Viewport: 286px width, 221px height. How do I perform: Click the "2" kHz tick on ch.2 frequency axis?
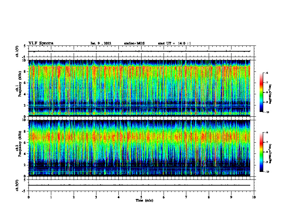click(25, 165)
